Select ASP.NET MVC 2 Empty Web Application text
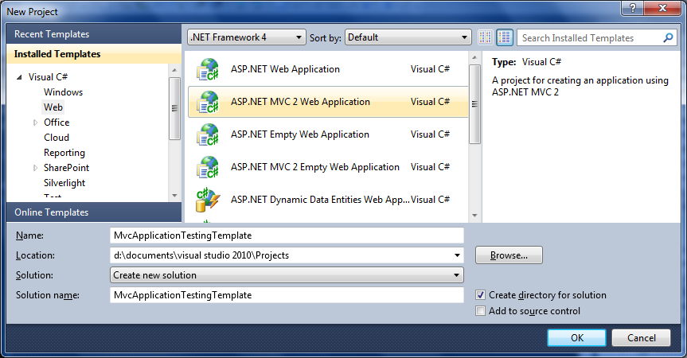 coord(315,167)
